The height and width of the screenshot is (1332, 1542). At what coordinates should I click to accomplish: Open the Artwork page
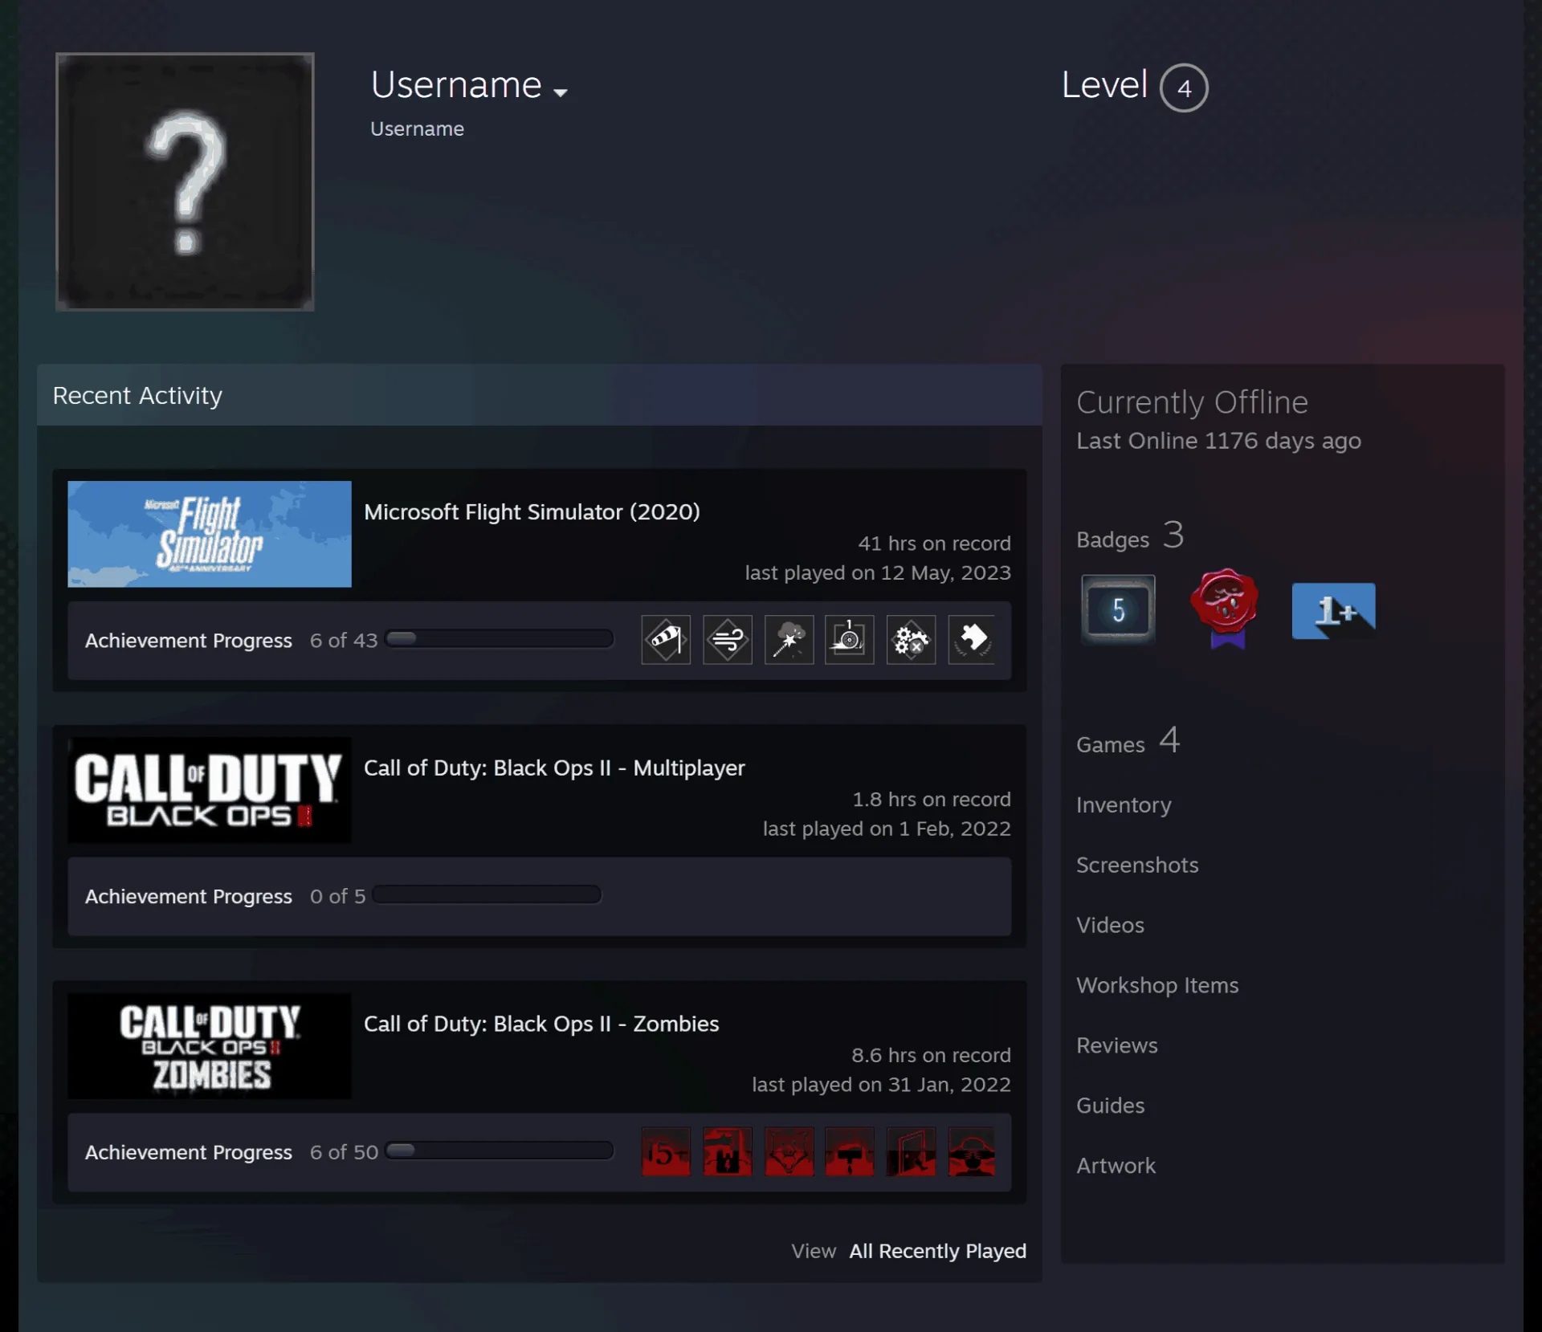coord(1116,1166)
